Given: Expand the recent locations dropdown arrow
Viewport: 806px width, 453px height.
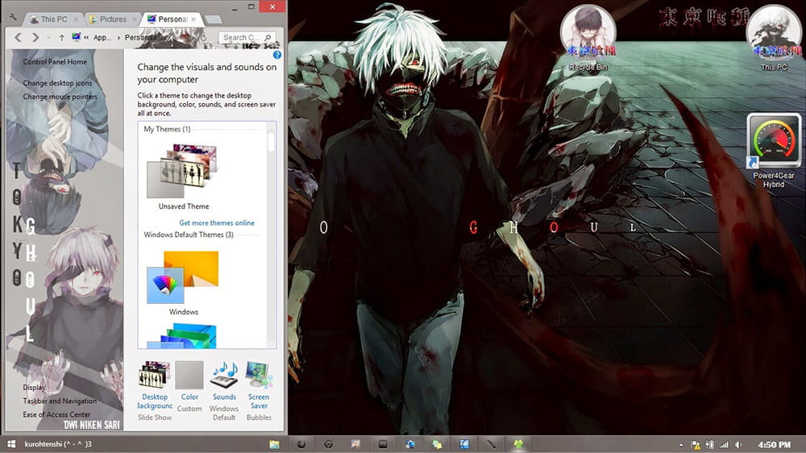Looking at the screenshot, I should [48, 38].
